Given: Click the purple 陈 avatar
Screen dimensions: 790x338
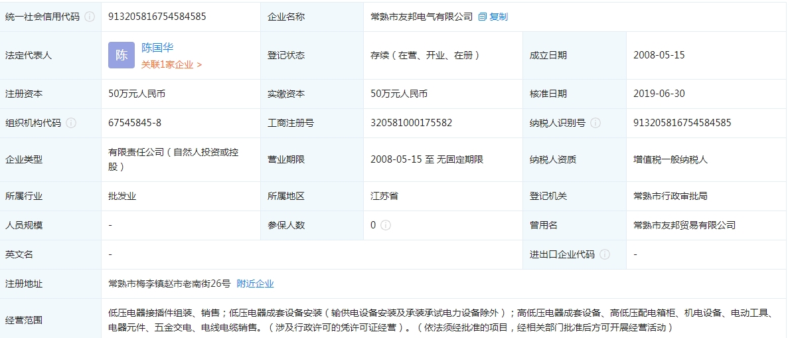Looking at the screenshot, I should pyautogui.click(x=121, y=55).
